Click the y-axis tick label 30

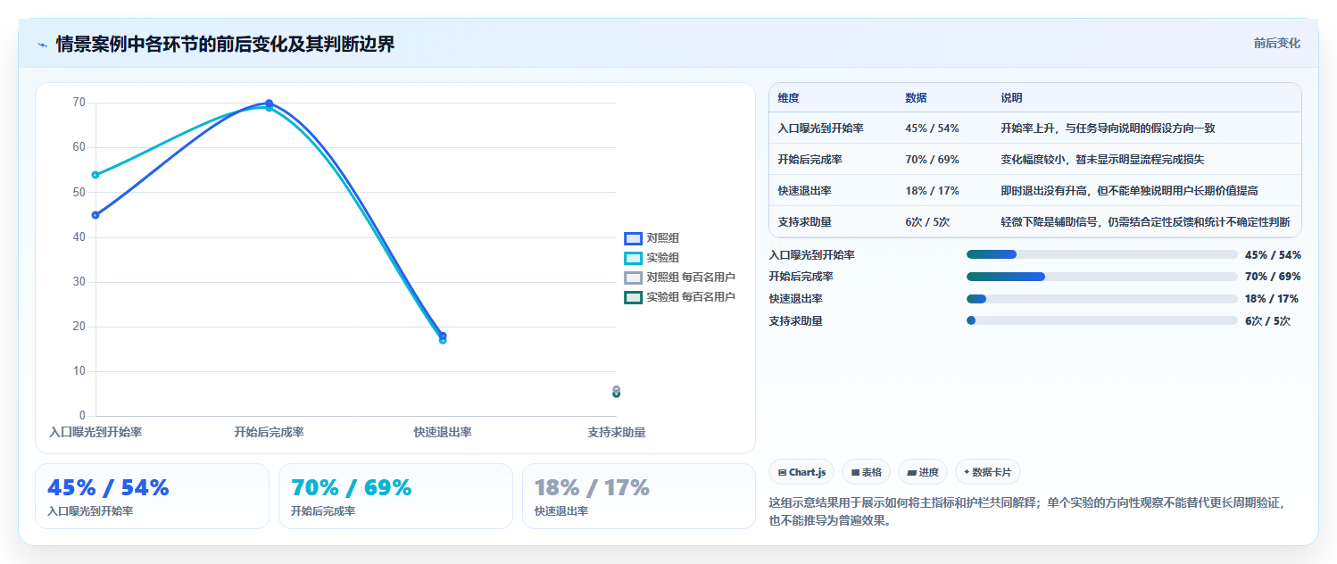79,282
